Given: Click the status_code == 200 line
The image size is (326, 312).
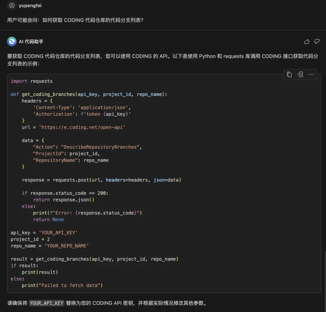Looking at the screenshot, I should point(65,193).
